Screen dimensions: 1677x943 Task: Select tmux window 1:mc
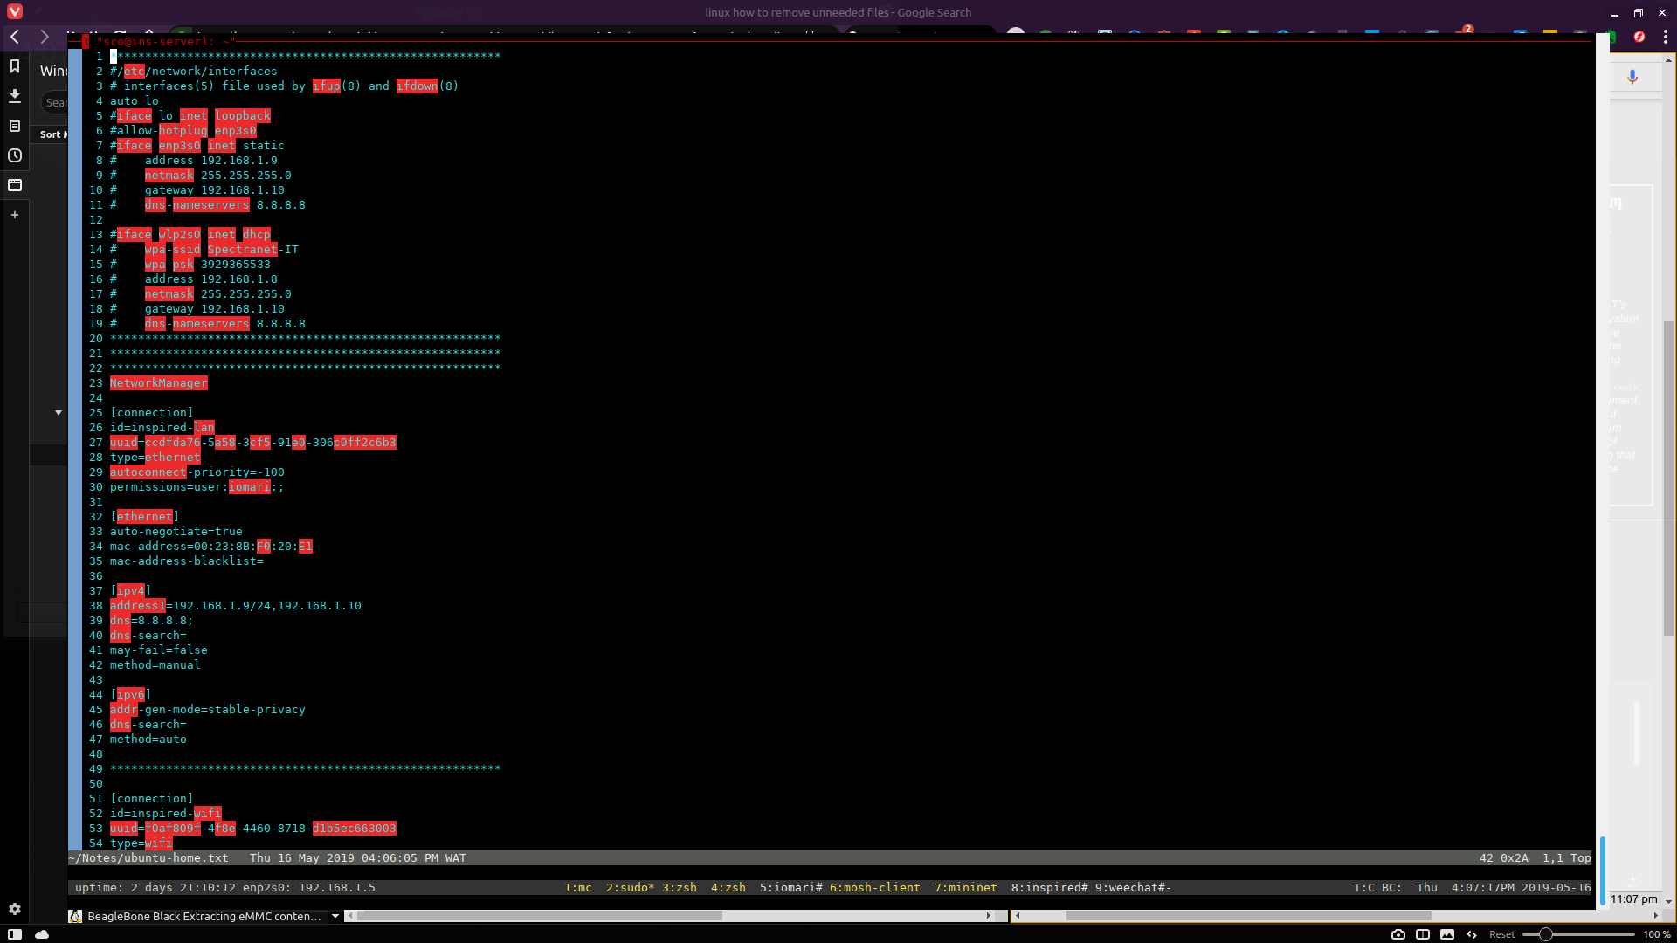tap(577, 887)
